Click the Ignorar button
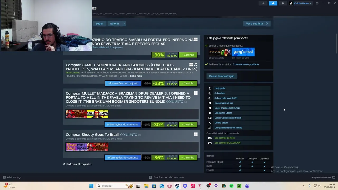 115,23
